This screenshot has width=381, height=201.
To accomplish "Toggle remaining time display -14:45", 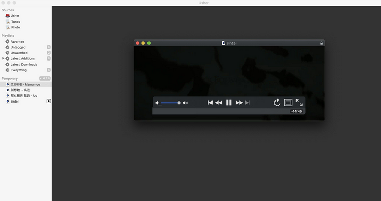I will click(x=297, y=111).
